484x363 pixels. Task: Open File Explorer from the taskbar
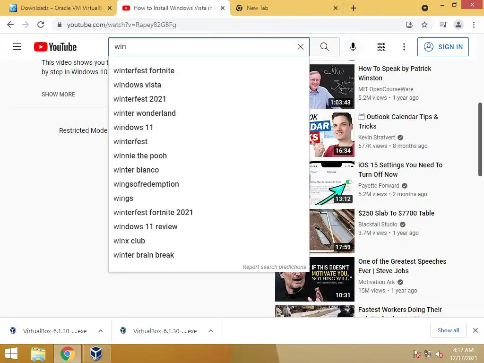[x=38, y=354]
